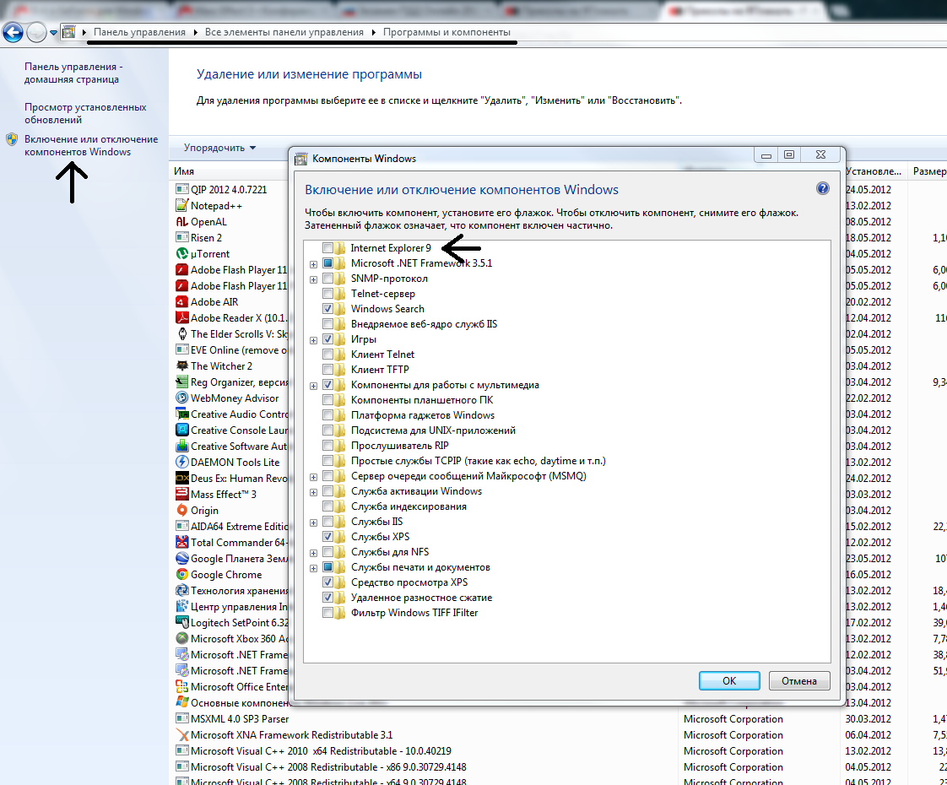
Task: Click the Microsoft XNA Framework Redistributable icon
Action: point(181,735)
